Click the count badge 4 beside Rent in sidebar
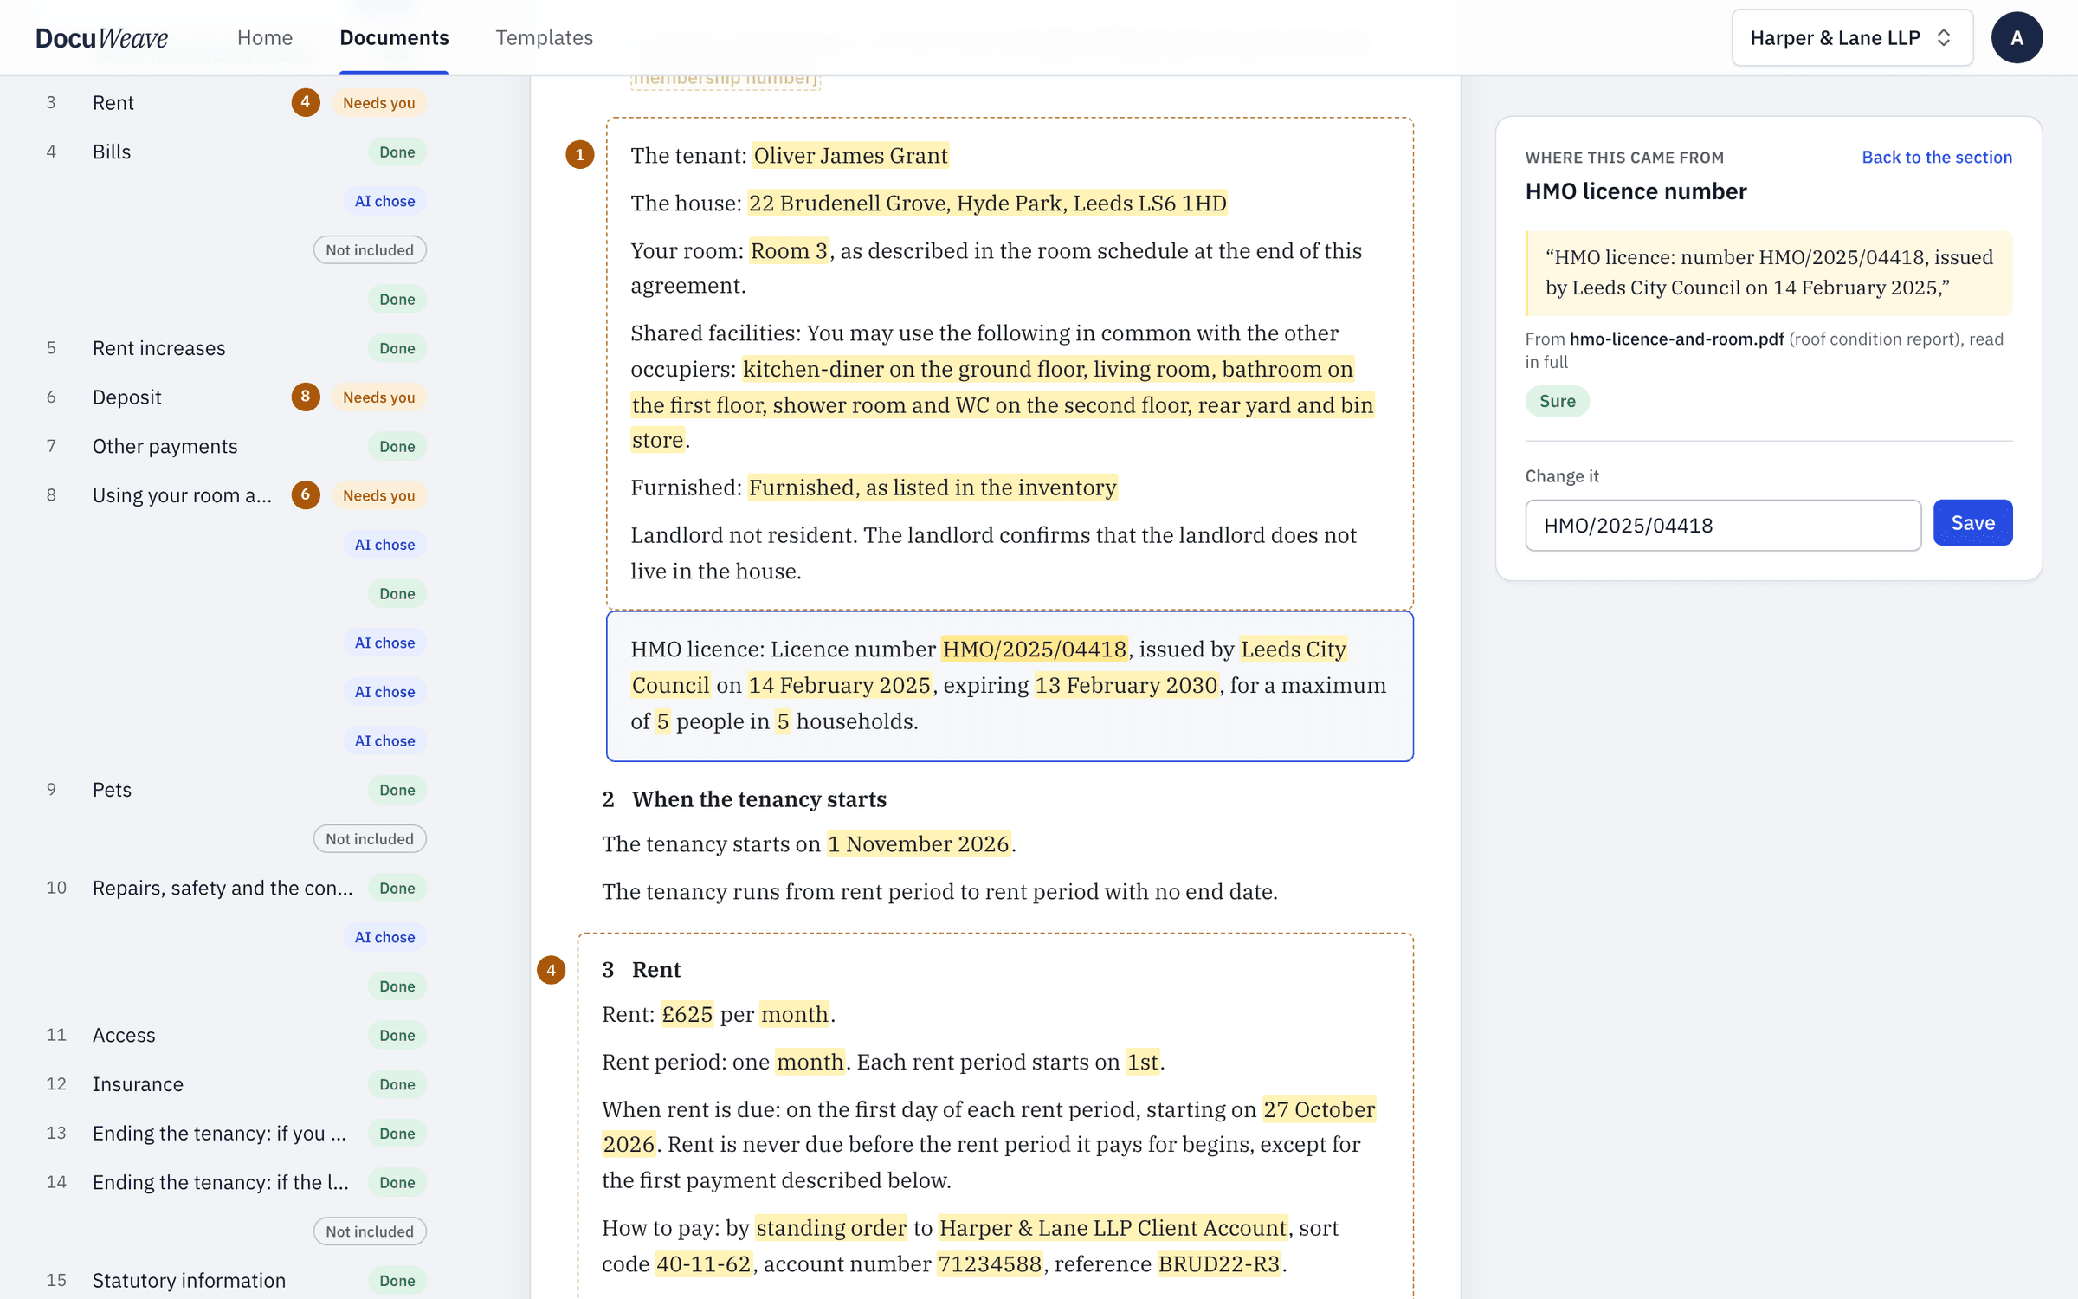Viewport: 2078px width, 1299px height. pos(305,102)
